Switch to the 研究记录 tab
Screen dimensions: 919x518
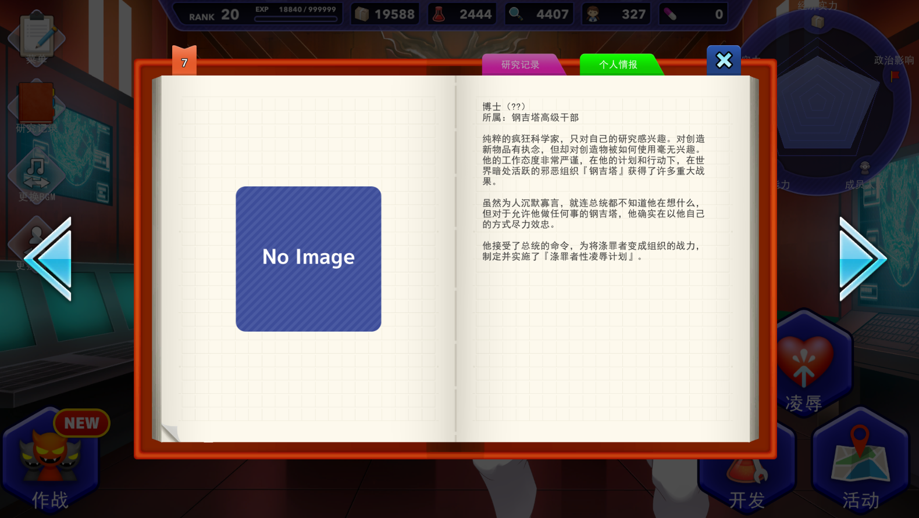point(521,64)
